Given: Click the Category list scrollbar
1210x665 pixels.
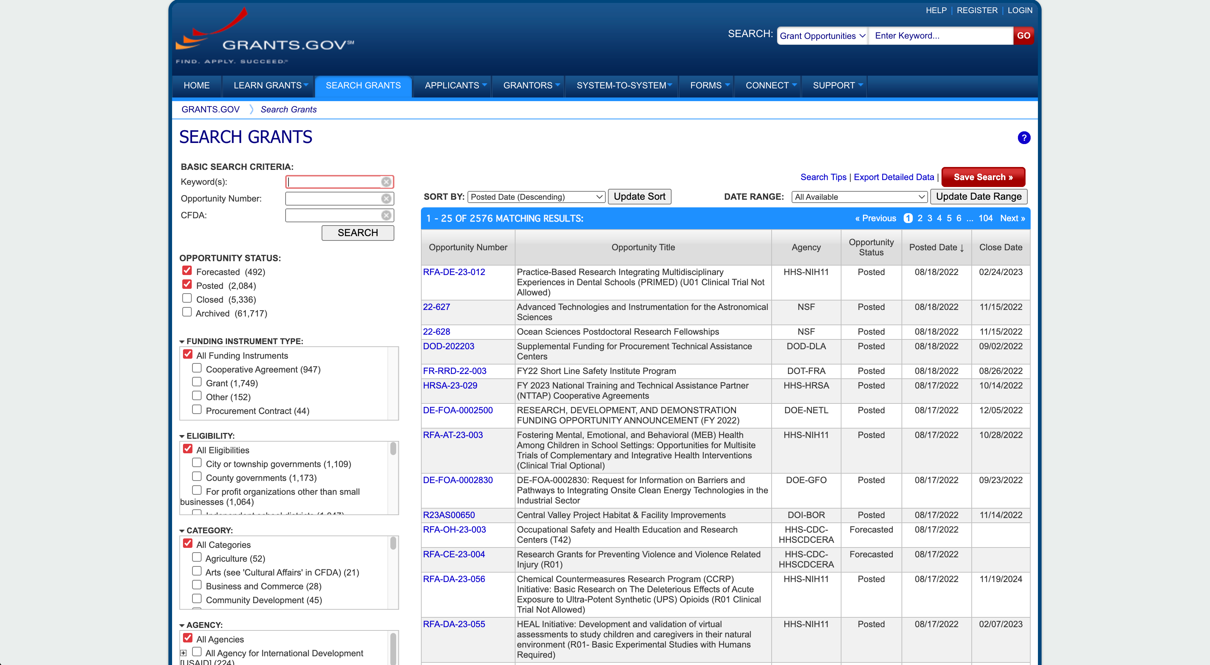Looking at the screenshot, I should [x=393, y=544].
